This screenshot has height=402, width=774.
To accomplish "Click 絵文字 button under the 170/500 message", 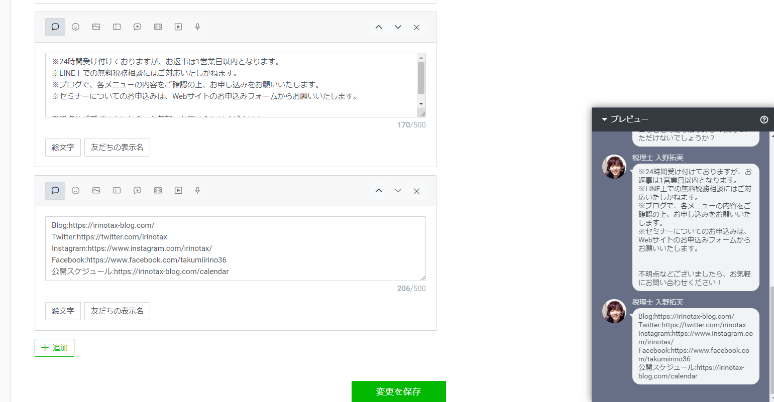I will click(63, 148).
